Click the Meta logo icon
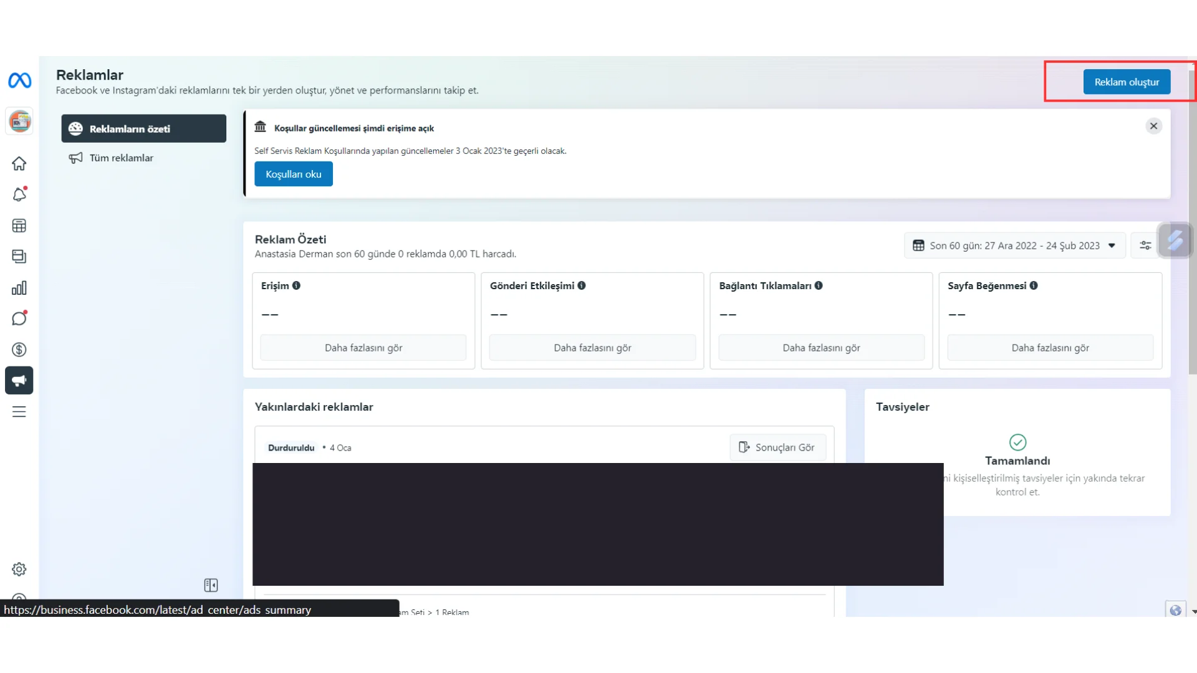 19,80
